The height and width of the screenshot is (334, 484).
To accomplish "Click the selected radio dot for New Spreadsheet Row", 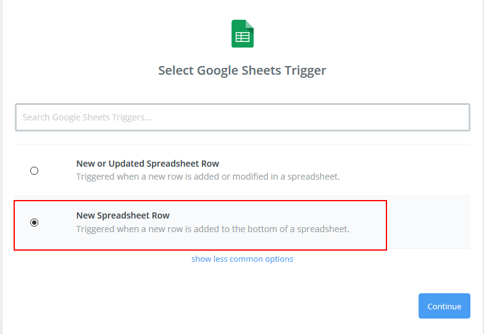I will point(35,222).
